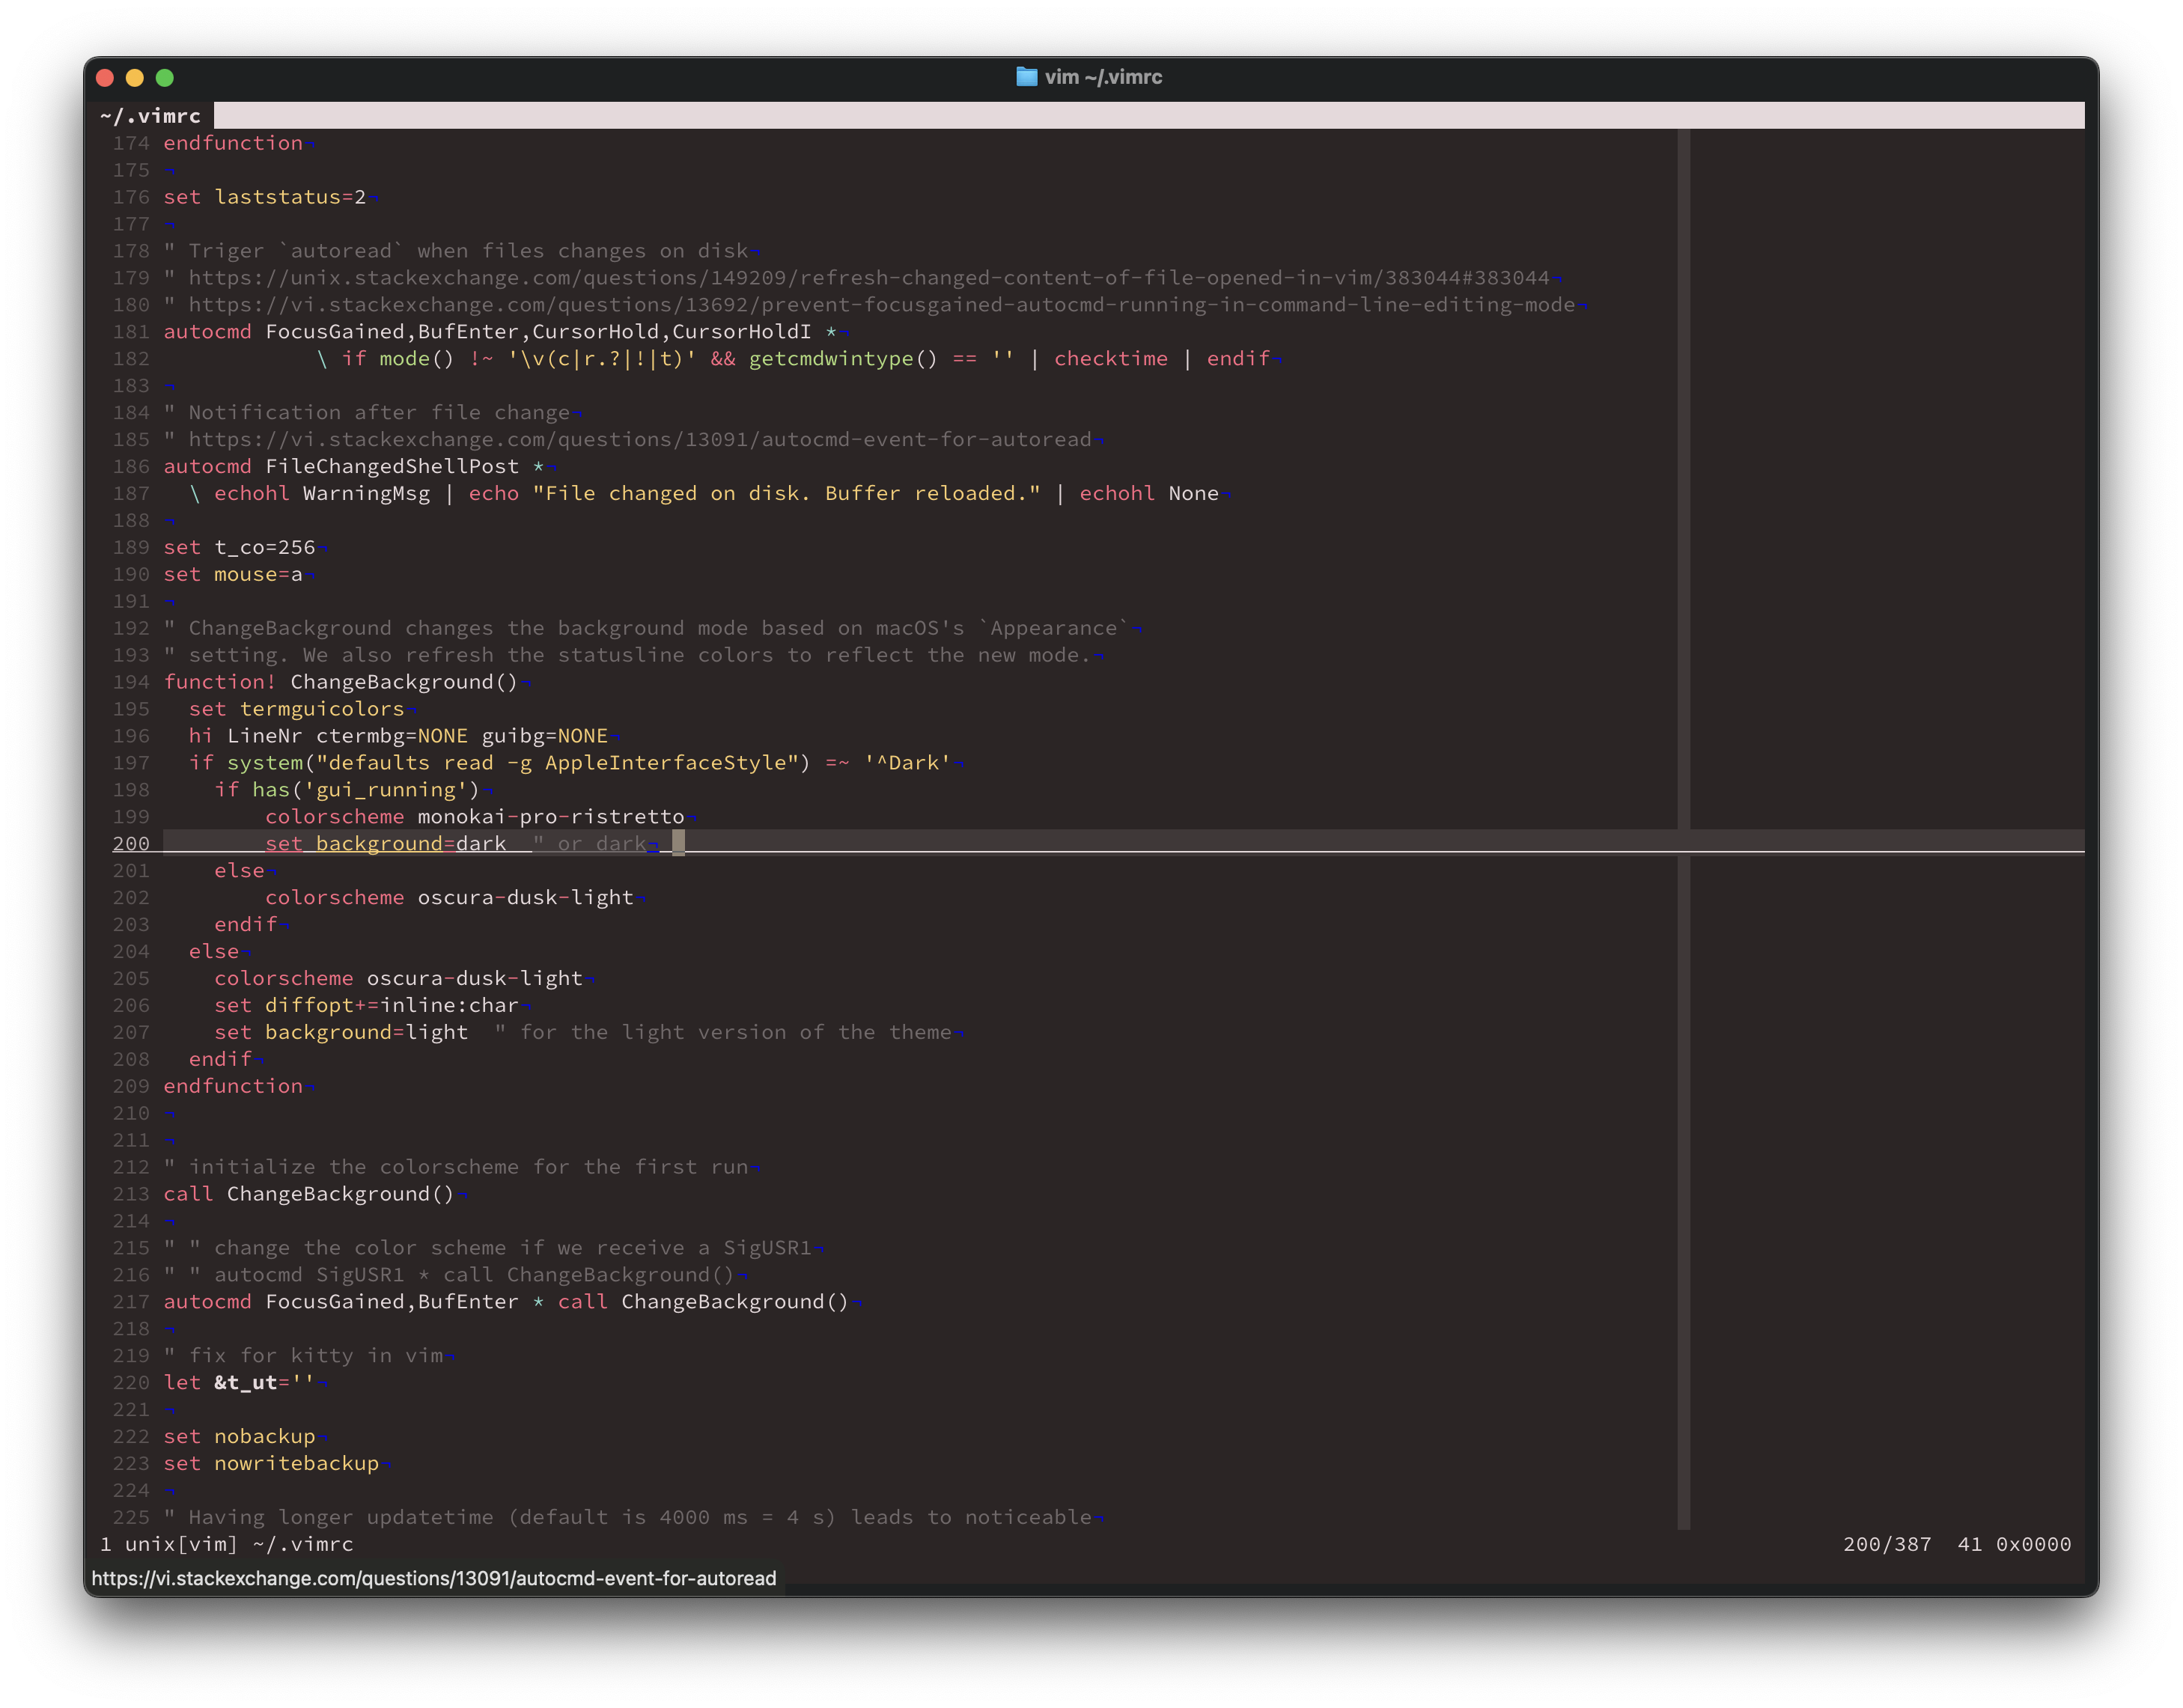This screenshot has height=1708, width=2183.
Task: Click 'FileChangedShellPost' on line 186
Action: click(392, 467)
